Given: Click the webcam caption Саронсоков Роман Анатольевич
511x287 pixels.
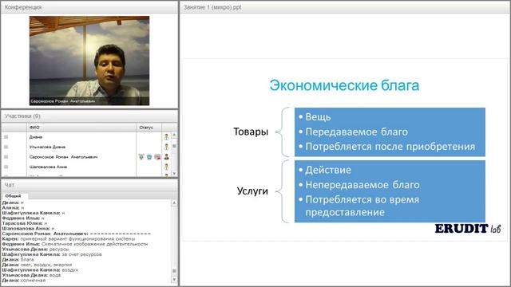Looking at the screenshot, I should 63,101.
